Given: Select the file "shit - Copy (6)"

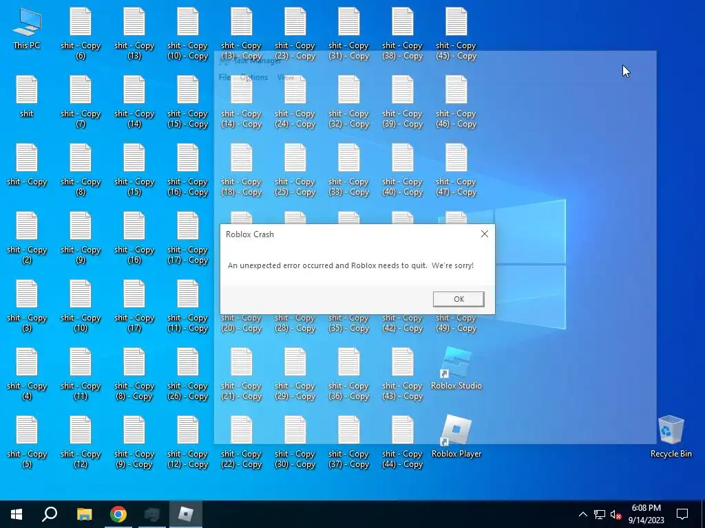Looking at the screenshot, I should click(81, 34).
